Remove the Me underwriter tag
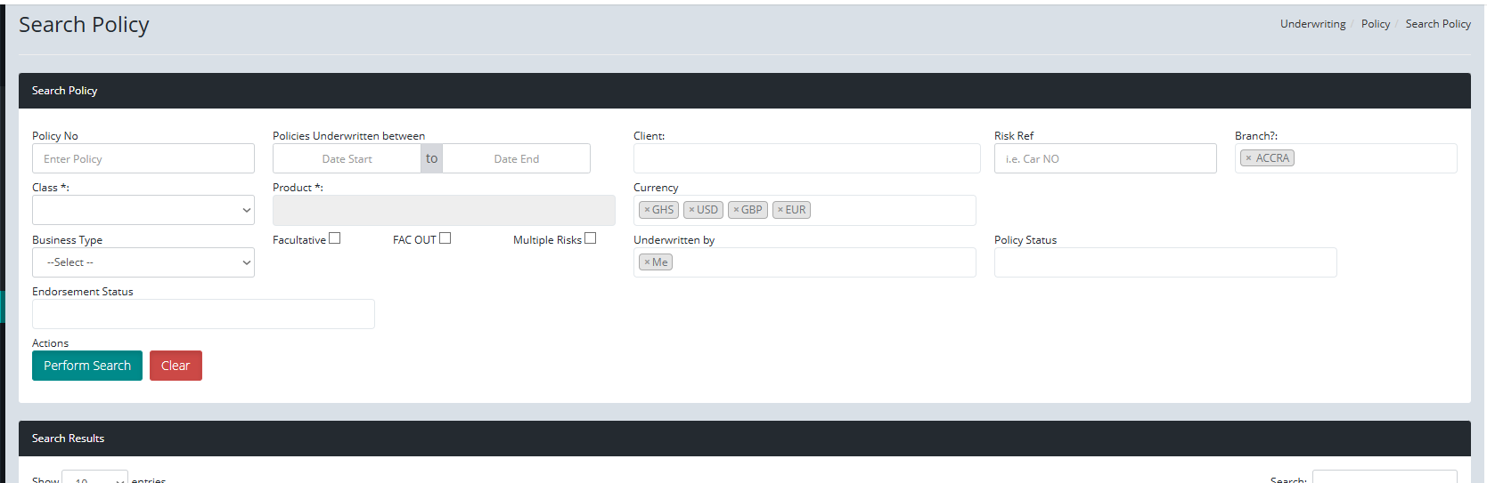Image resolution: width=1487 pixels, height=483 pixels. coord(647,262)
